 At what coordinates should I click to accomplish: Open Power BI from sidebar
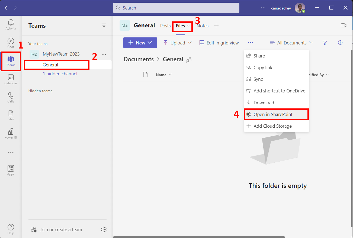coord(11,134)
